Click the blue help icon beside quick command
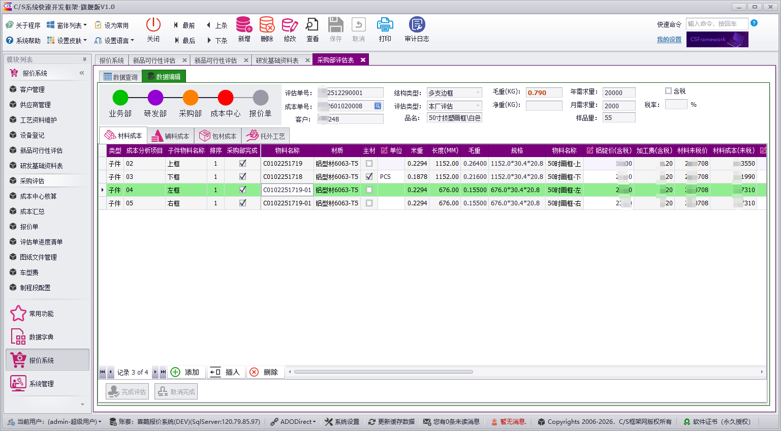781x431 pixels. click(754, 23)
